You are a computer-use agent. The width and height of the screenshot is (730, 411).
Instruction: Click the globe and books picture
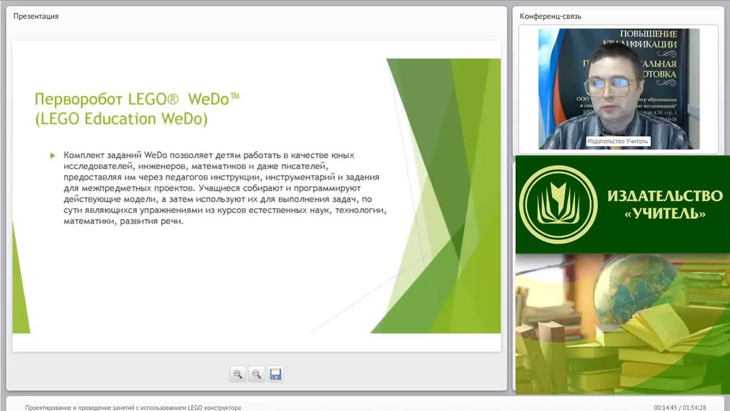623,324
